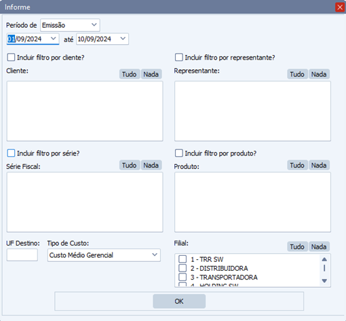346x321 pixels.
Task: Click Nada button for Produto list
Action: pos(319,166)
